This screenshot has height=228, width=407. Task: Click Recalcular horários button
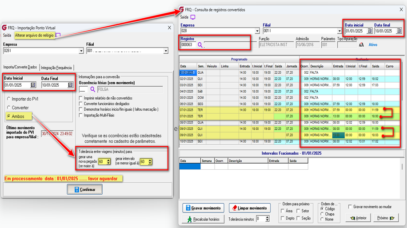tap(203, 219)
